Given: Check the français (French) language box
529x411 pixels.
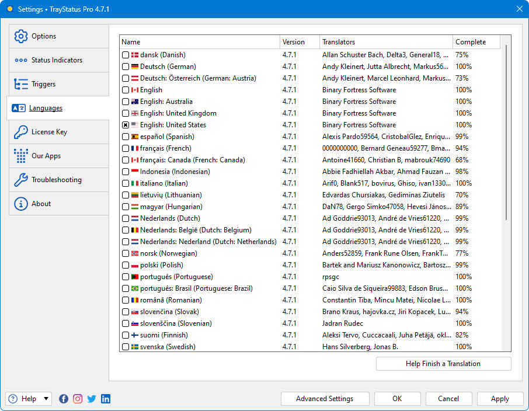Looking at the screenshot, I should click(x=125, y=148).
